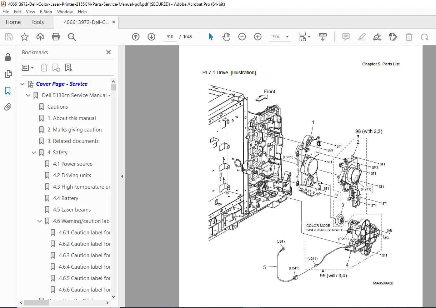
Task: Select the 4.4 Battery bookmark
Action: 66,198
